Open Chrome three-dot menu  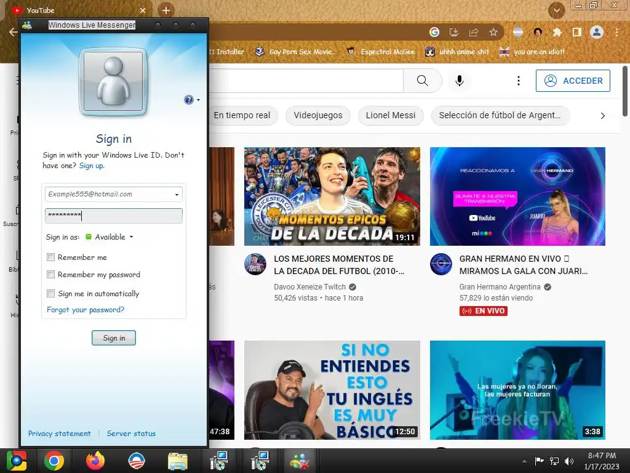(616, 32)
